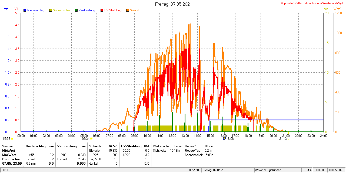Click the Wolkenunterg 845m entry

click(x=167, y=146)
